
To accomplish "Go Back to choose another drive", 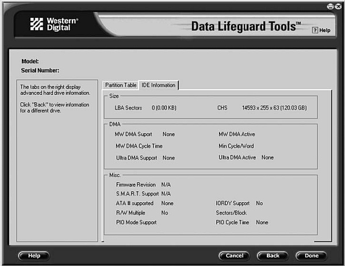I will point(273,256).
